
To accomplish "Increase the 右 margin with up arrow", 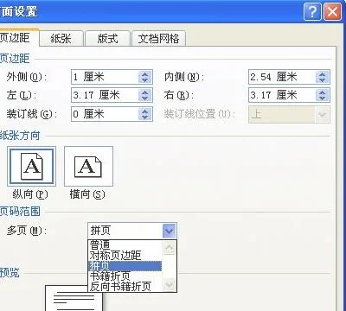I will click(x=323, y=92).
